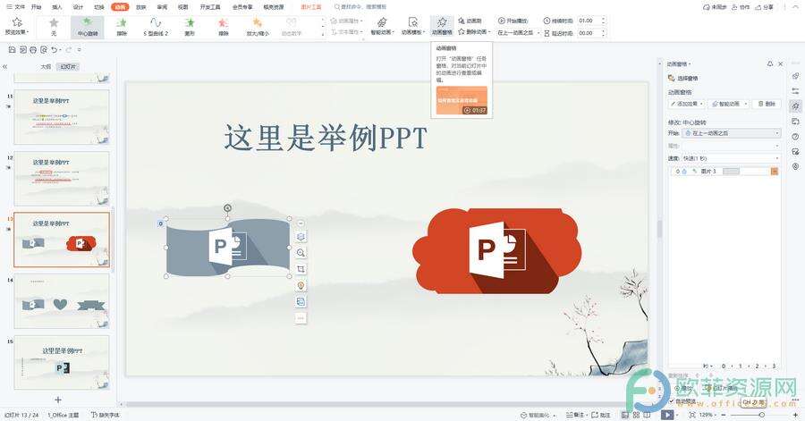Select slide 12 thumbnail
This screenshot has height=421, width=805.
click(62, 179)
